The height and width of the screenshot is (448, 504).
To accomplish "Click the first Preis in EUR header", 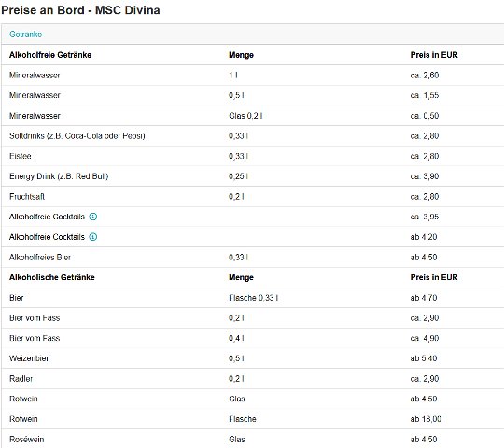I will click(434, 55).
